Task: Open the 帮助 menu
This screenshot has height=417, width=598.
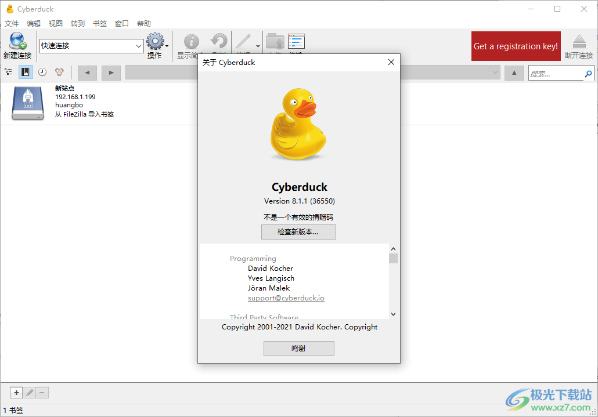Action: [x=143, y=23]
